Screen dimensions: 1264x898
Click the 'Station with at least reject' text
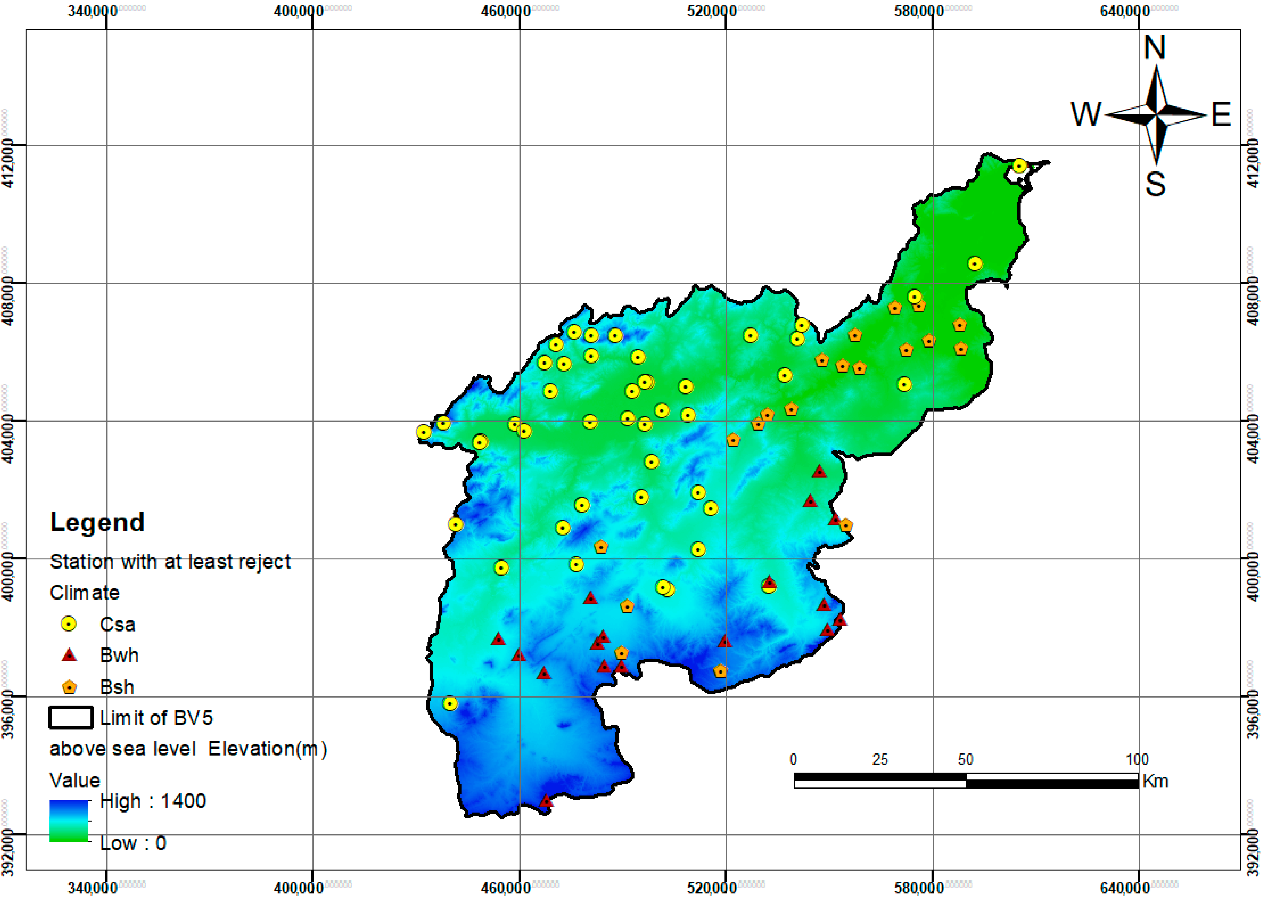point(170,562)
